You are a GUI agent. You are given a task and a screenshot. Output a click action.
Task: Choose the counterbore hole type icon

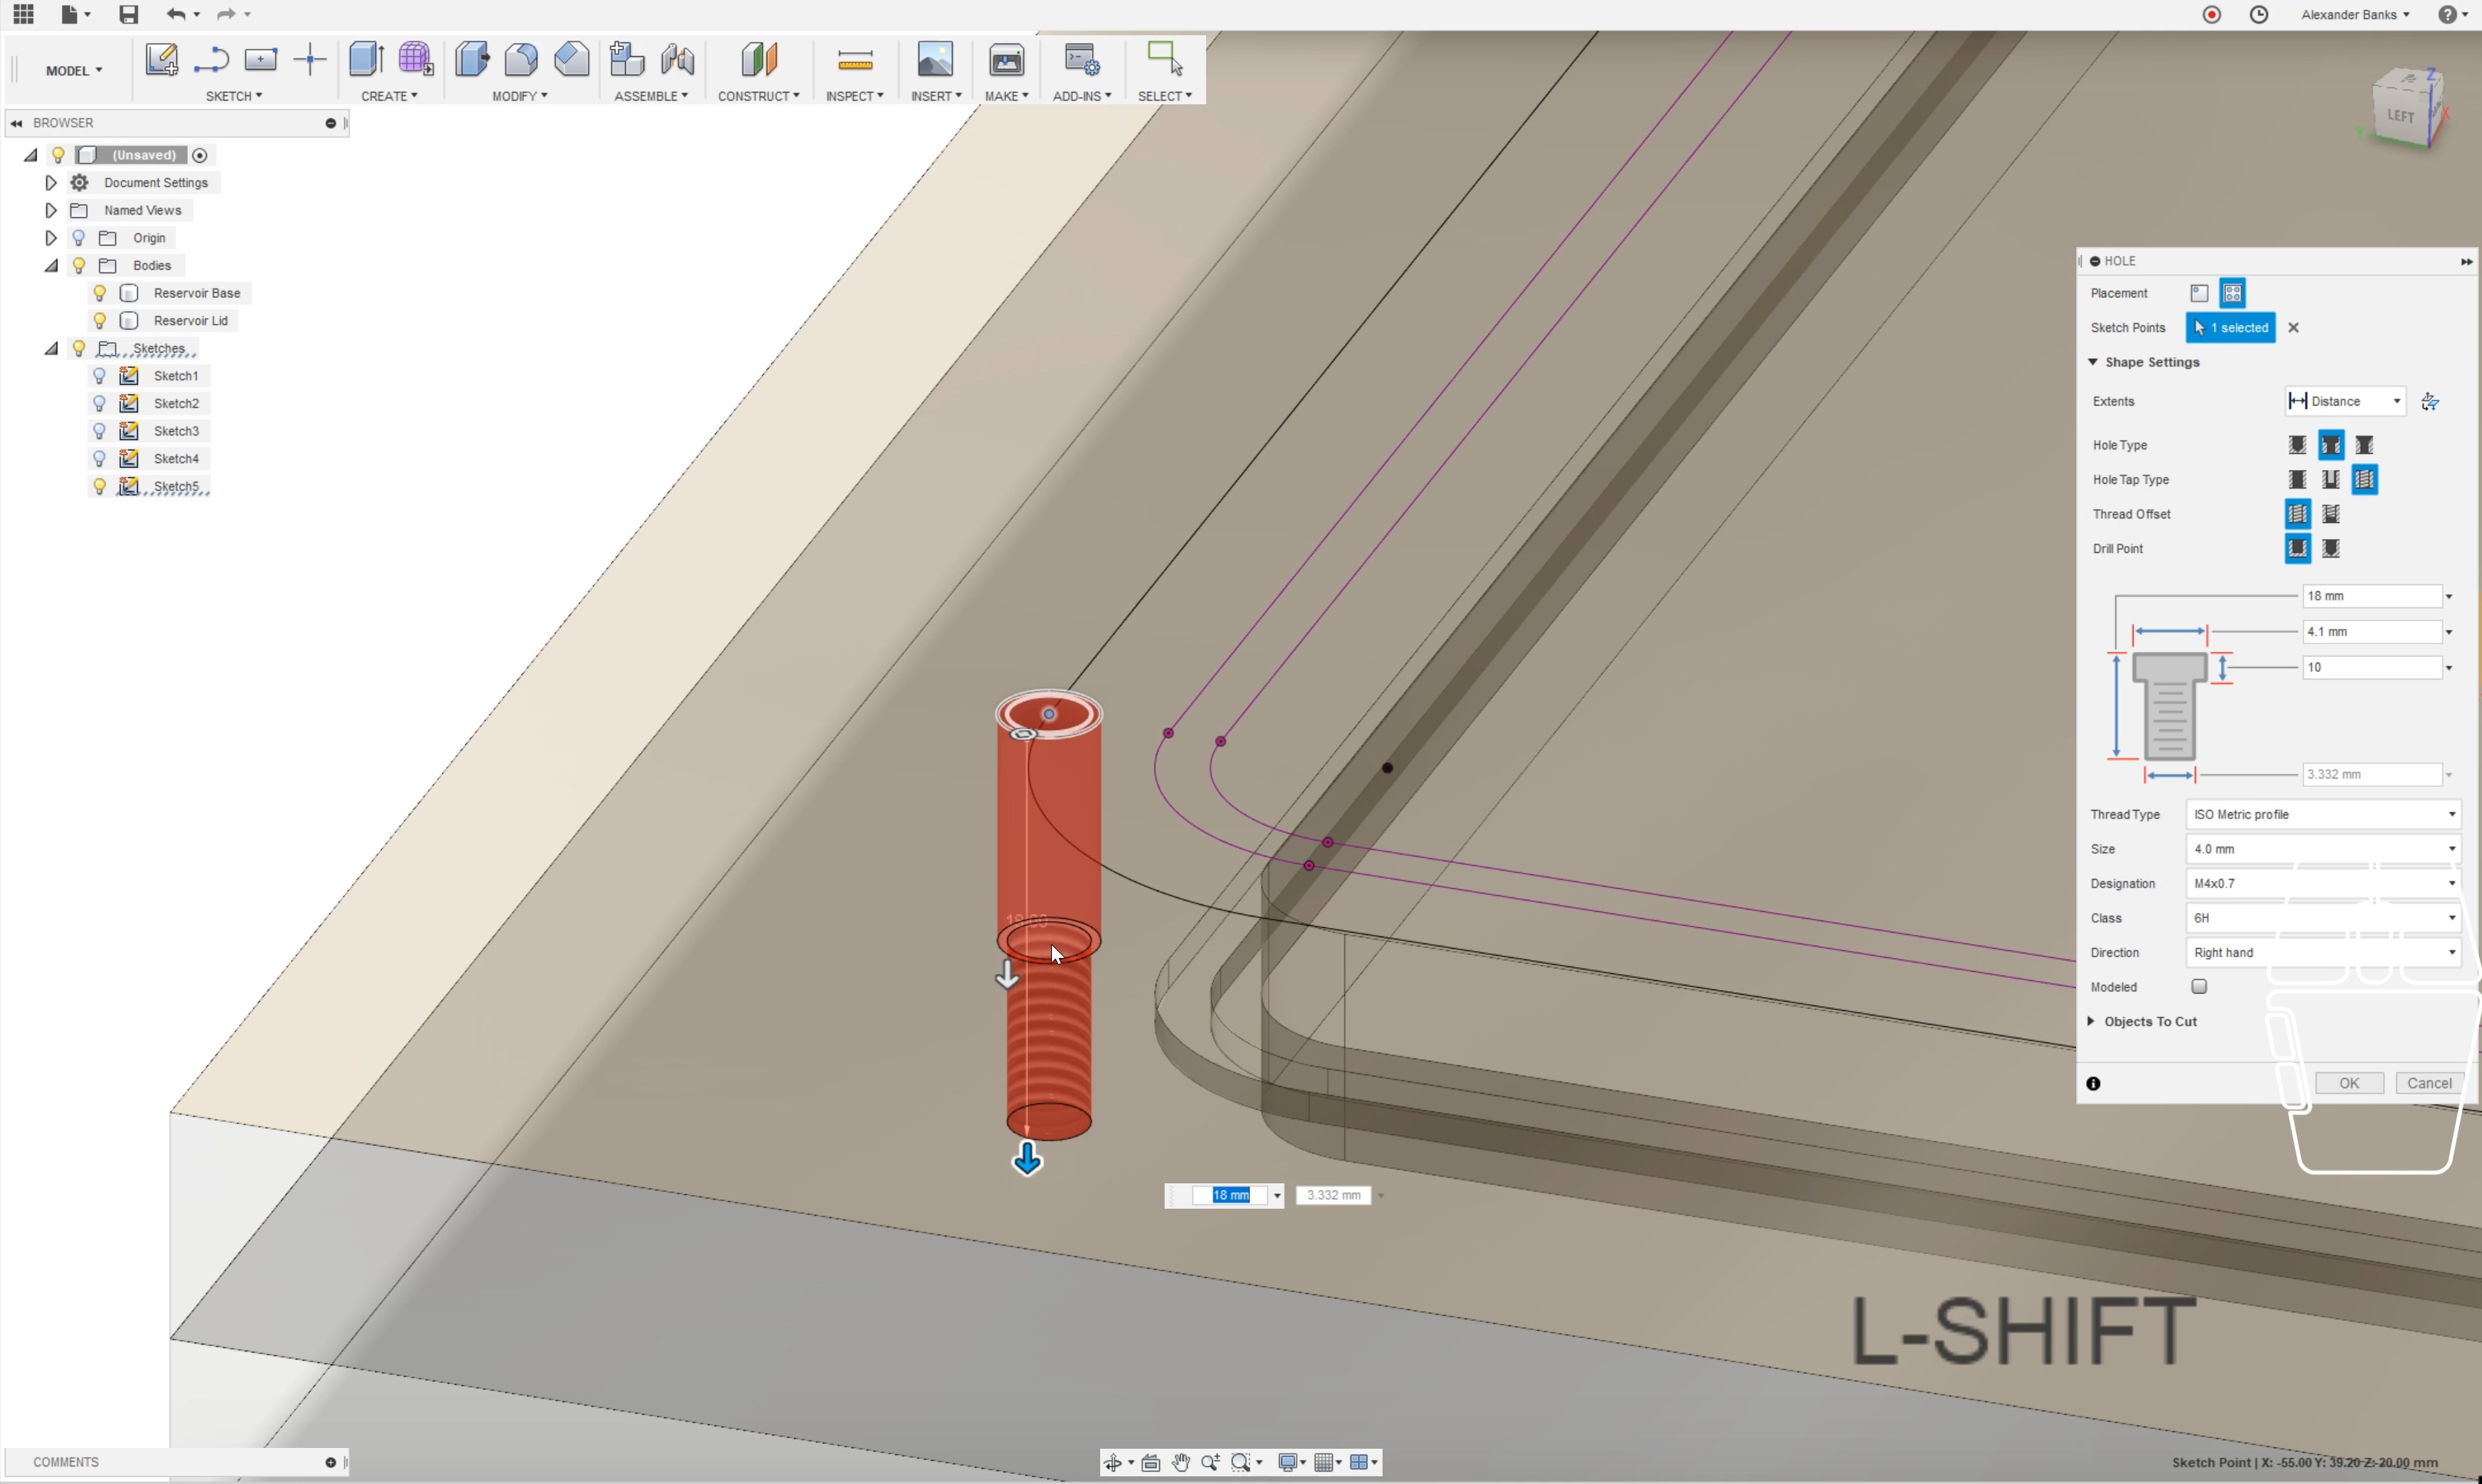click(x=2330, y=445)
